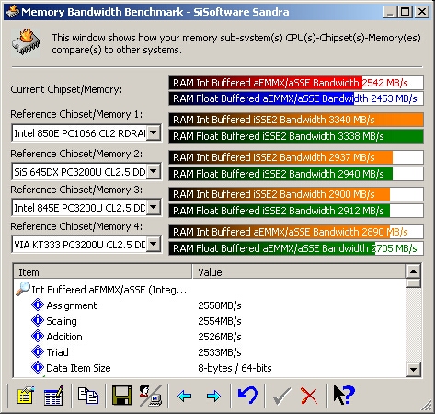Click the list scrollbar down arrow
This screenshot has width=435, height=414.
(x=413, y=370)
